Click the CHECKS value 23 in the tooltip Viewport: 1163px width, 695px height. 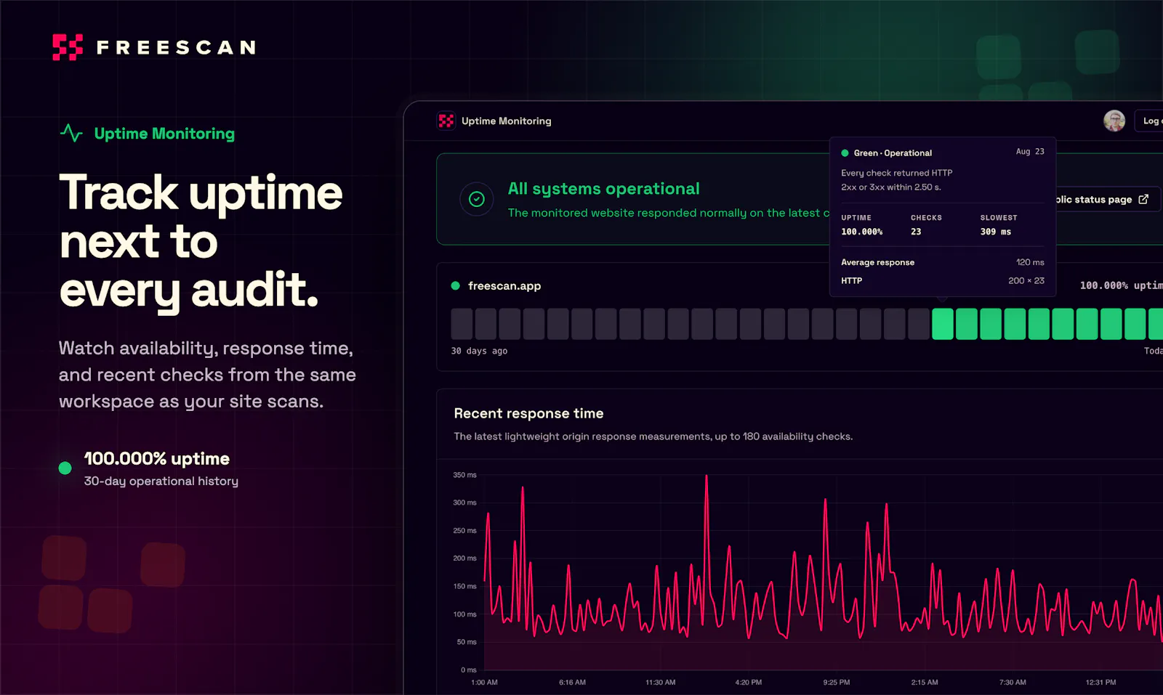pyautogui.click(x=916, y=232)
